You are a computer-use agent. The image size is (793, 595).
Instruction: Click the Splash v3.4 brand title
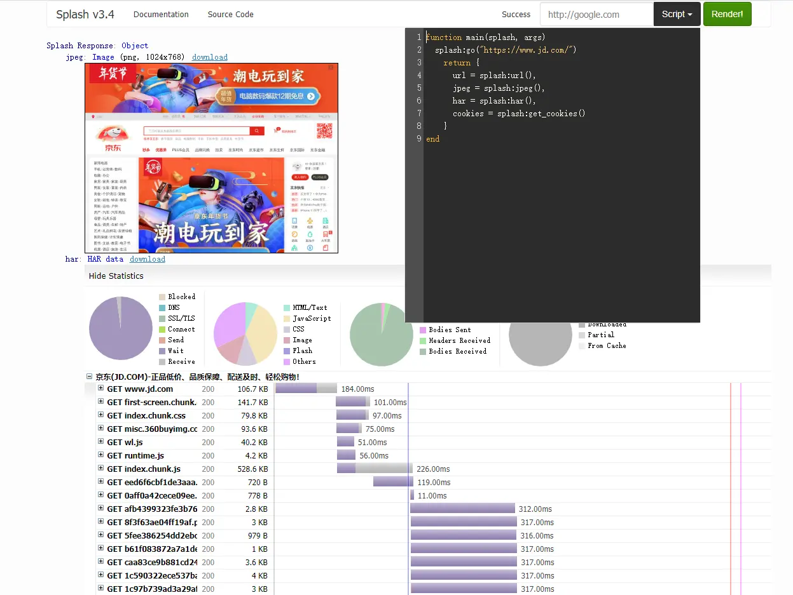tap(85, 14)
